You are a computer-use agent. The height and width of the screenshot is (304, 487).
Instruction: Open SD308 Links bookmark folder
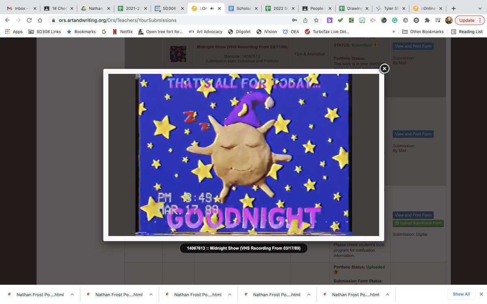coord(45,32)
